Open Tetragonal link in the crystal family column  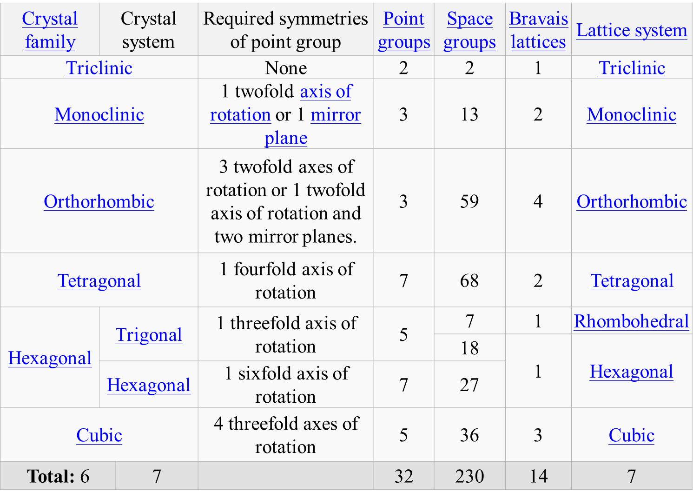coord(99,280)
